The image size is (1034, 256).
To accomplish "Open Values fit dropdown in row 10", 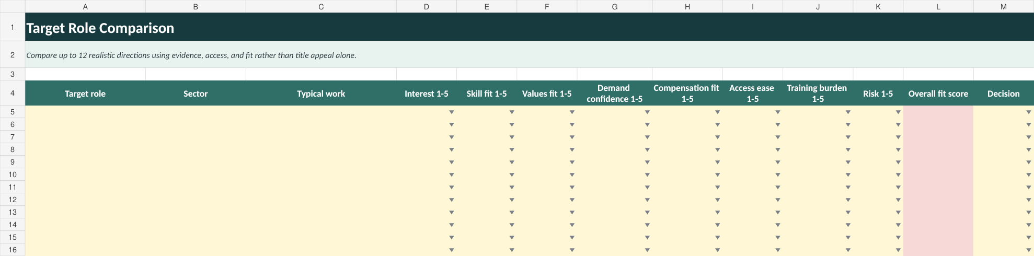I will tap(572, 175).
